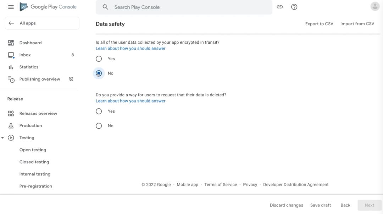The width and height of the screenshot is (383, 214).
Task: Select Yes for data deletion requests
Action: (99, 111)
